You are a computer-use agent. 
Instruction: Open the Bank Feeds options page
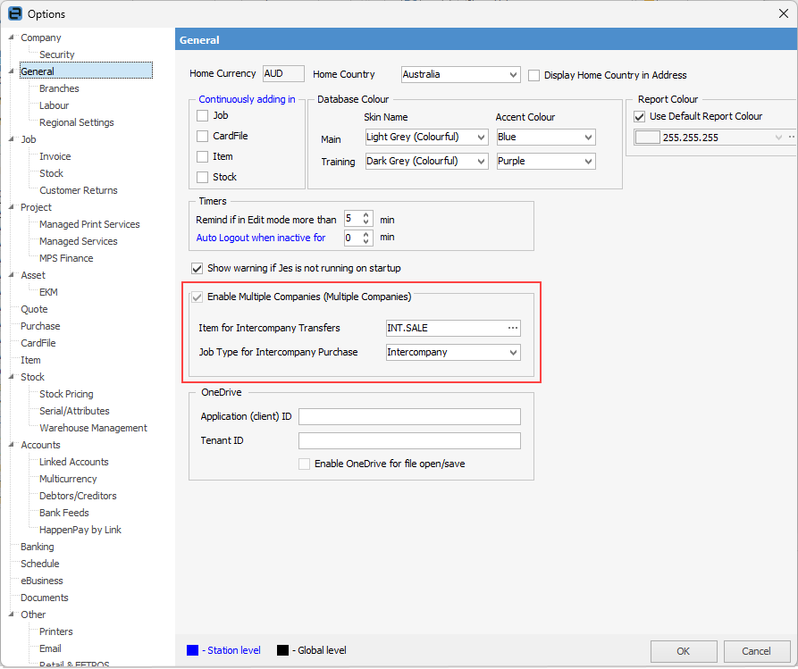click(x=63, y=513)
